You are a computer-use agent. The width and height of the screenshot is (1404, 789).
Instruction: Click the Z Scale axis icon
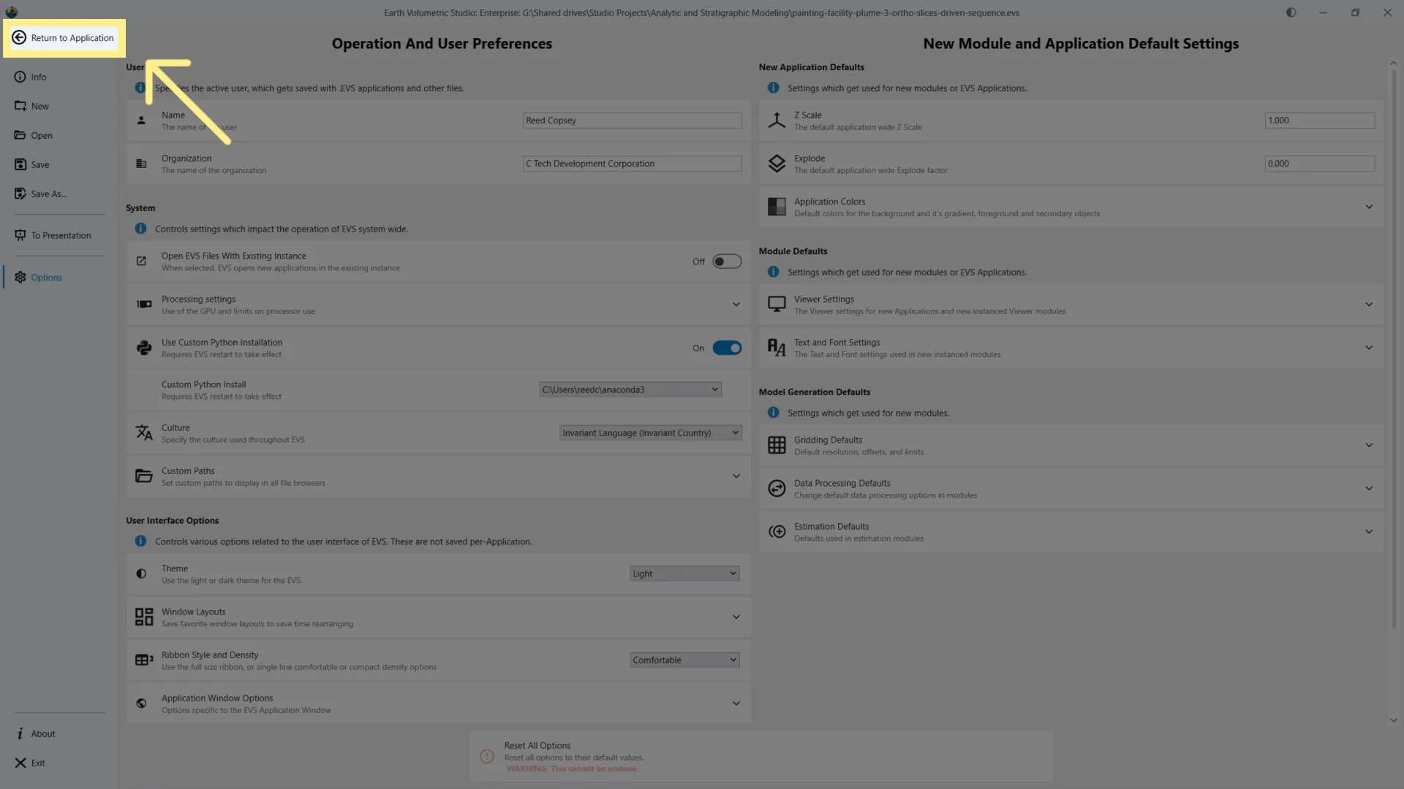pos(777,120)
